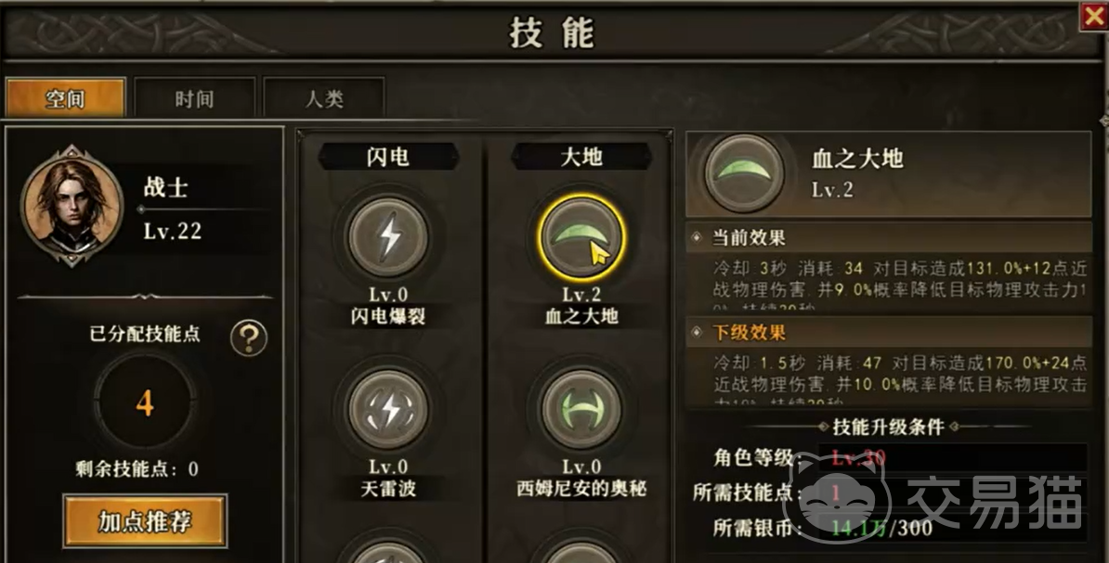The height and width of the screenshot is (563, 1109).
Task: Click the 加点推荐 button
Action: (145, 521)
